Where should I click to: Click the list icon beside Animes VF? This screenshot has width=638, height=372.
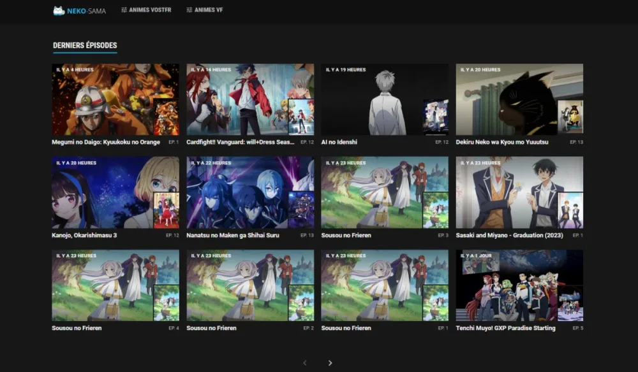(189, 10)
